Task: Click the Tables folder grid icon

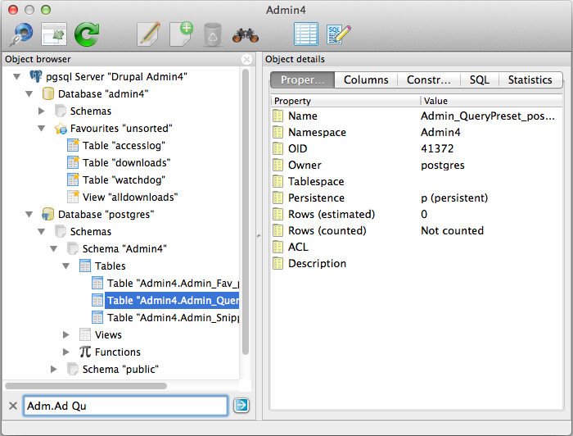Action: [85, 266]
